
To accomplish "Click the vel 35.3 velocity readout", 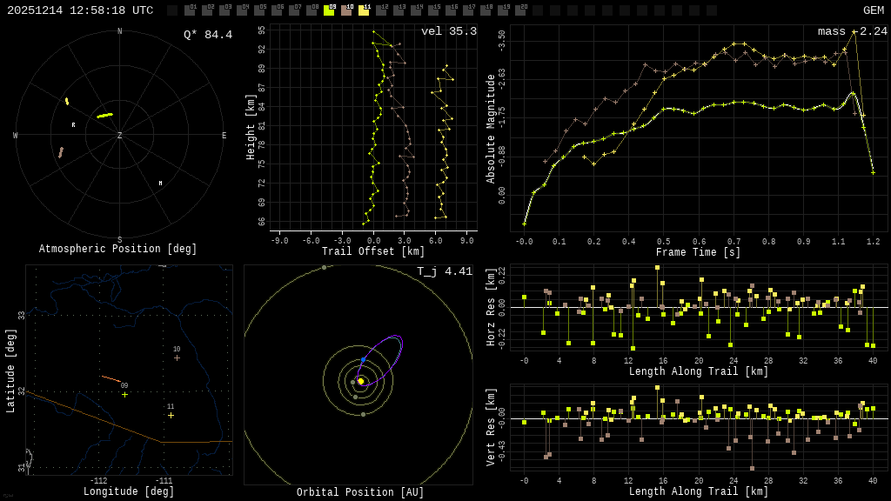I will pos(448,31).
